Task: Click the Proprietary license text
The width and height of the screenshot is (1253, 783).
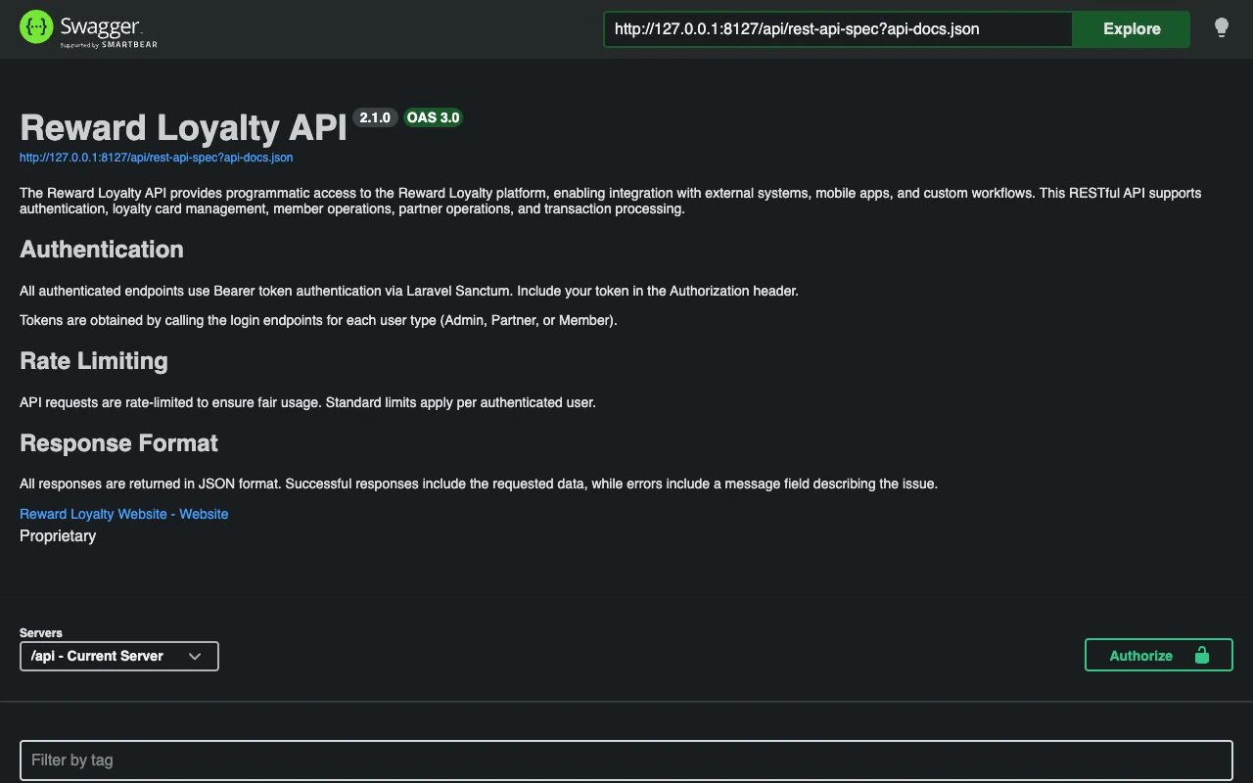Action: (58, 536)
